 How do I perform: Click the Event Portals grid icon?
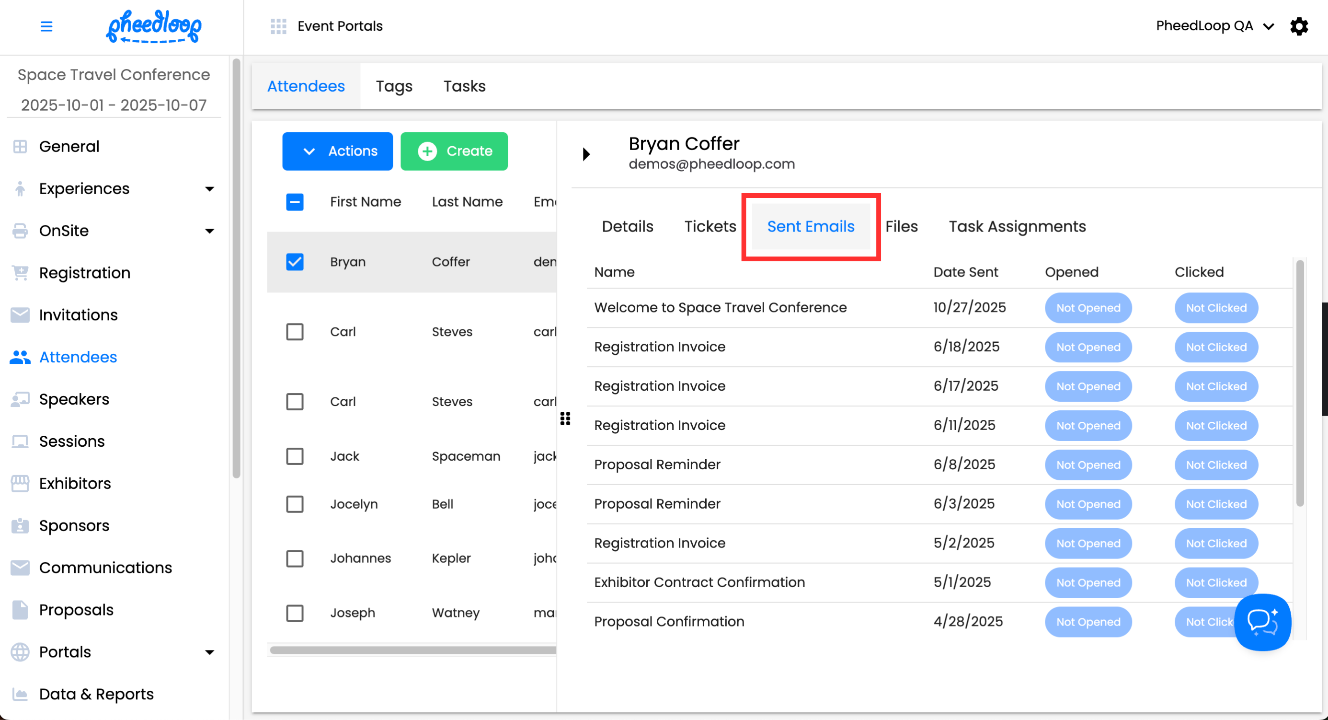pos(278,26)
